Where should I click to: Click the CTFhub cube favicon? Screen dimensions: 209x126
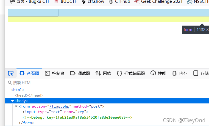[111, 2]
